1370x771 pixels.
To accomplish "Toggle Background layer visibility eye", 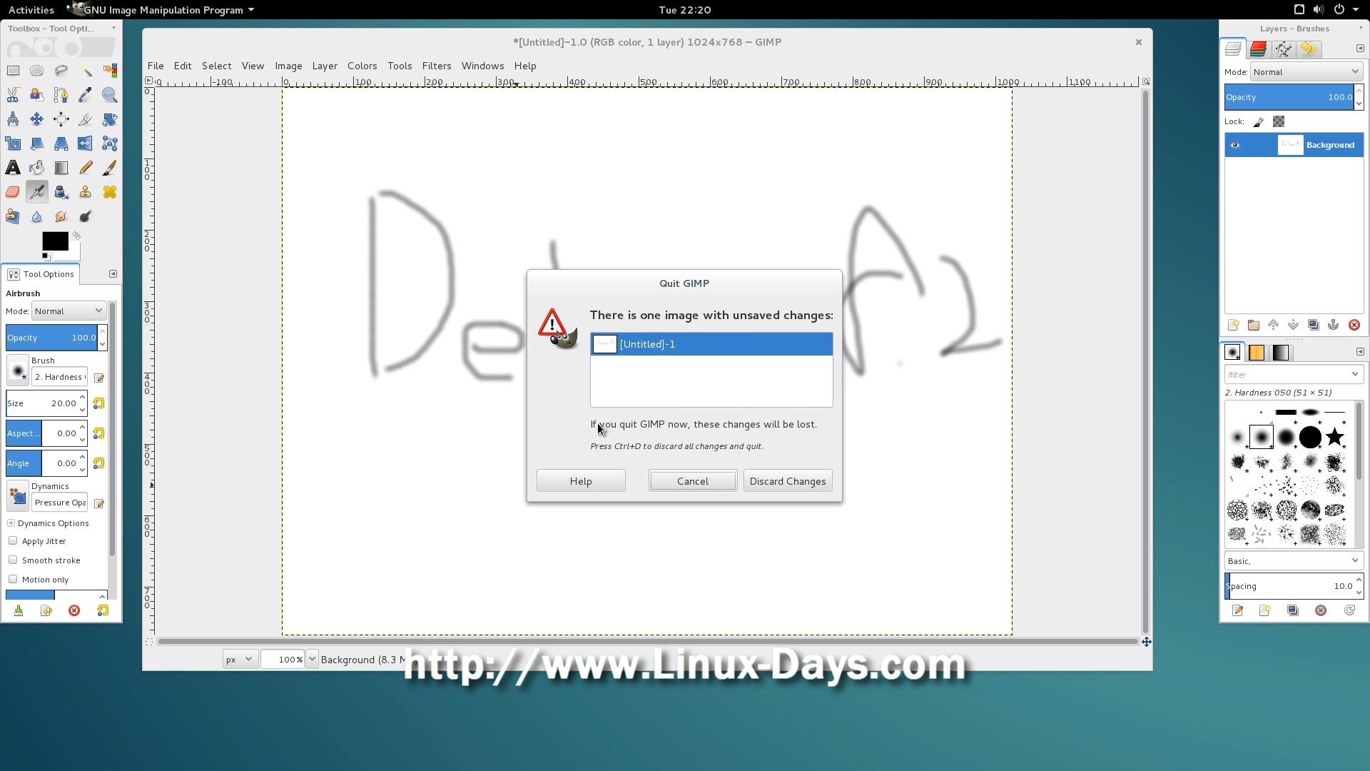I will (1235, 145).
